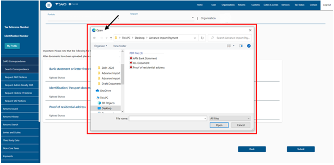This screenshot has height=165, width=334.
Task: Open the Organize dropdown menu
Action: [101, 46]
